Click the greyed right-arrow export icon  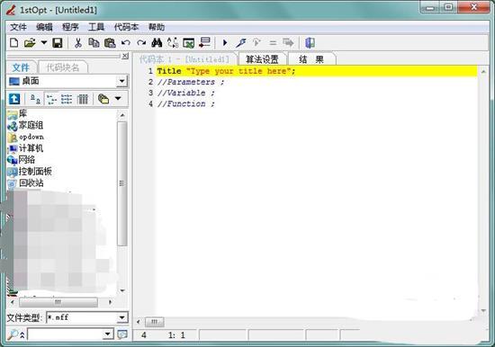[288, 42]
